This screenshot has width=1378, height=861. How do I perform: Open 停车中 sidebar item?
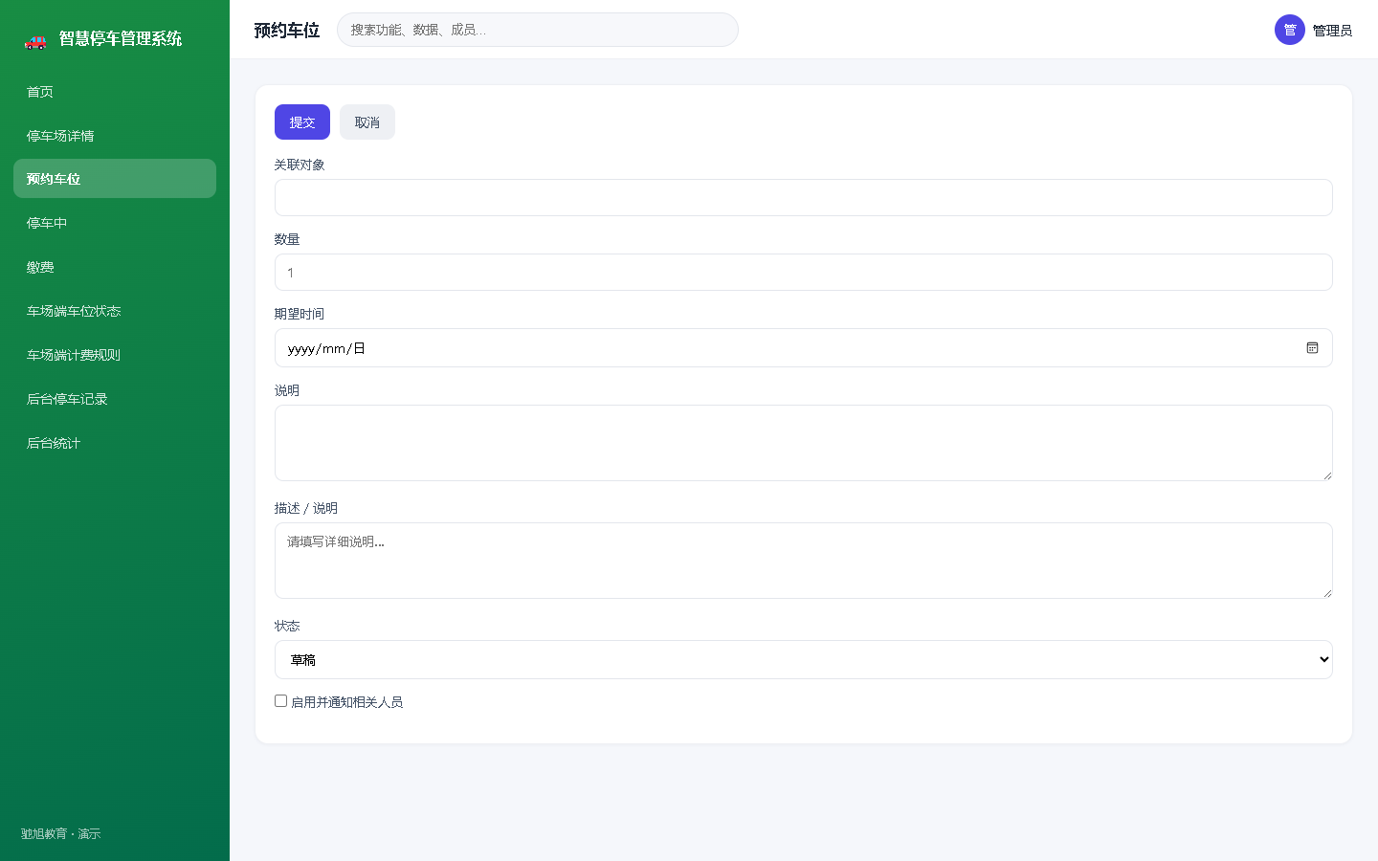point(115,223)
